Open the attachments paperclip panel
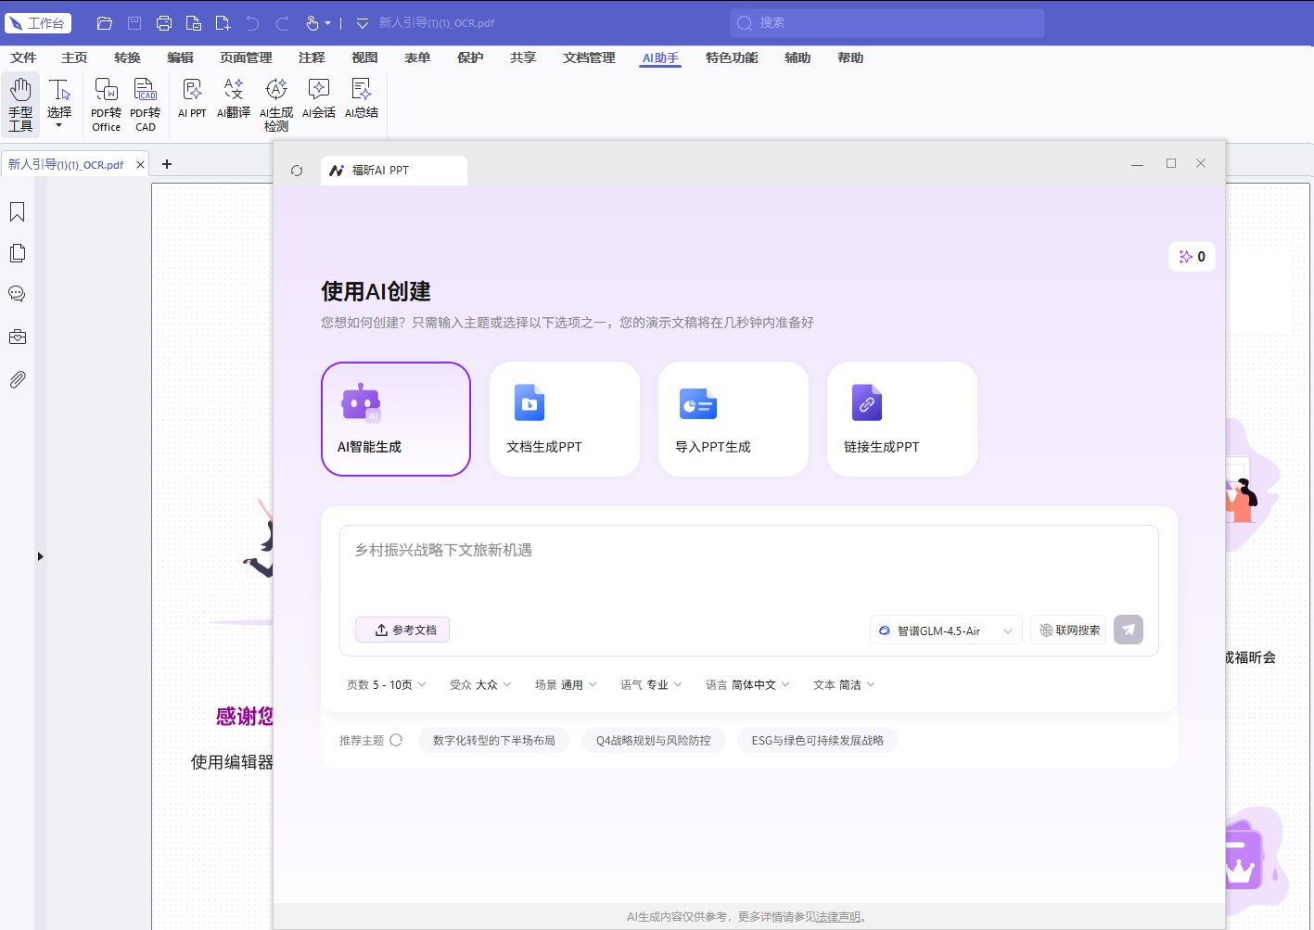The width and height of the screenshot is (1314, 930). pos(17,379)
